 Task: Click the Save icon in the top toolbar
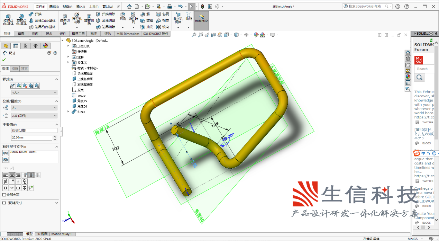pyautogui.click(x=158, y=6)
